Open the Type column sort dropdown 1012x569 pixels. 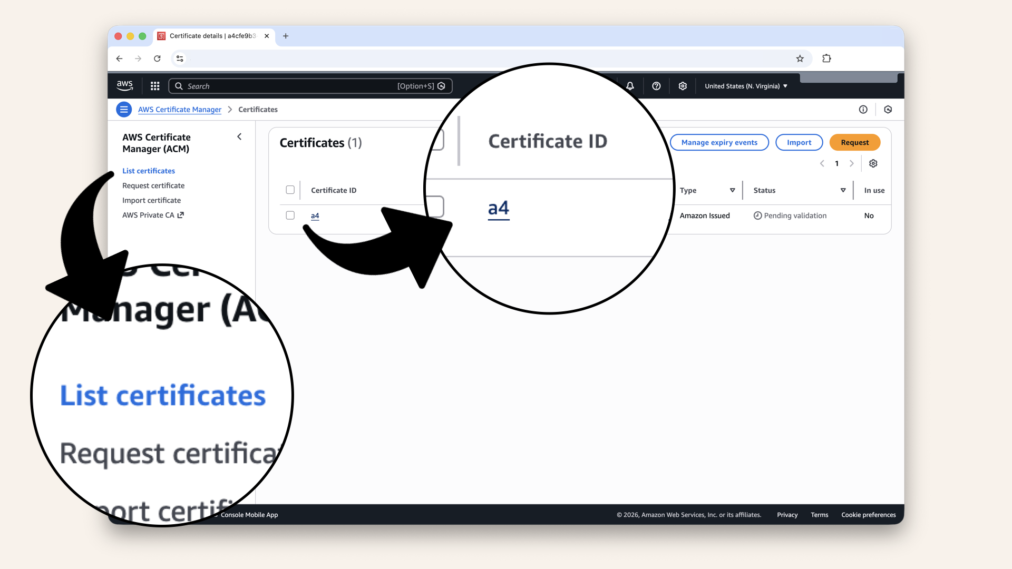(732, 190)
